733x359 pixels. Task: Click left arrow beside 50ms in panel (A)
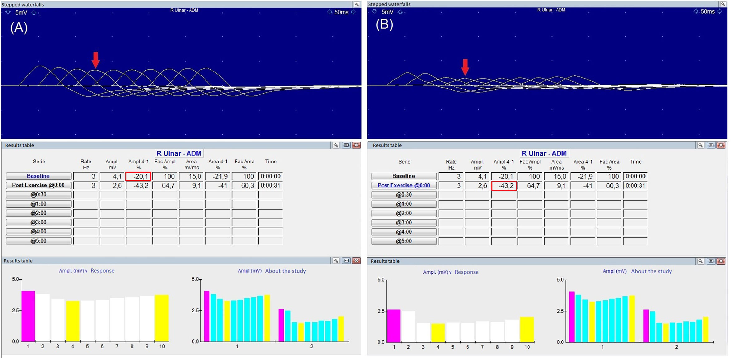click(329, 12)
